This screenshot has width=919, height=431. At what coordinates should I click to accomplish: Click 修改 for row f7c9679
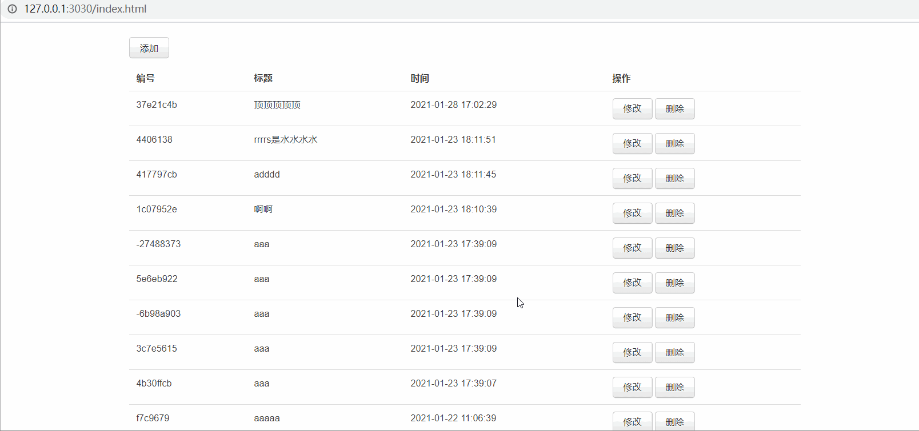click(x=632, y=421)
